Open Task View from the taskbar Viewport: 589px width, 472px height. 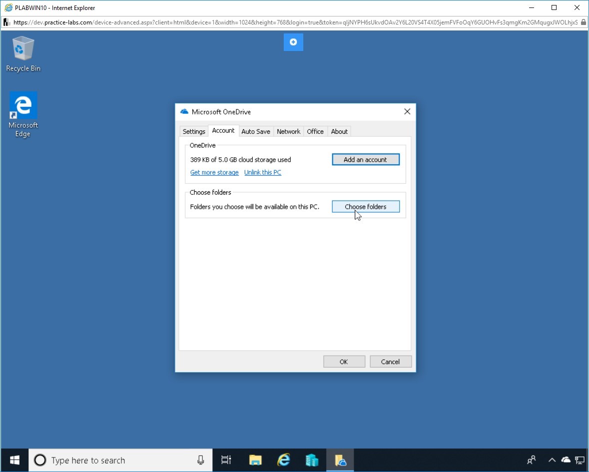tap(226, 460)
